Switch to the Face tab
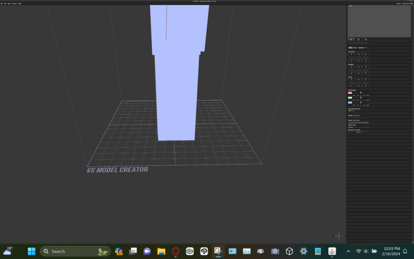414x259 pixels. click(355, 48)
